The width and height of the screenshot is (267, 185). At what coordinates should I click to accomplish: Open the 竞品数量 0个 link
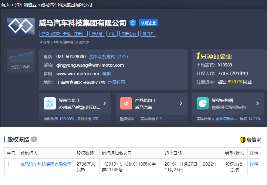click(x=151, y=119)
